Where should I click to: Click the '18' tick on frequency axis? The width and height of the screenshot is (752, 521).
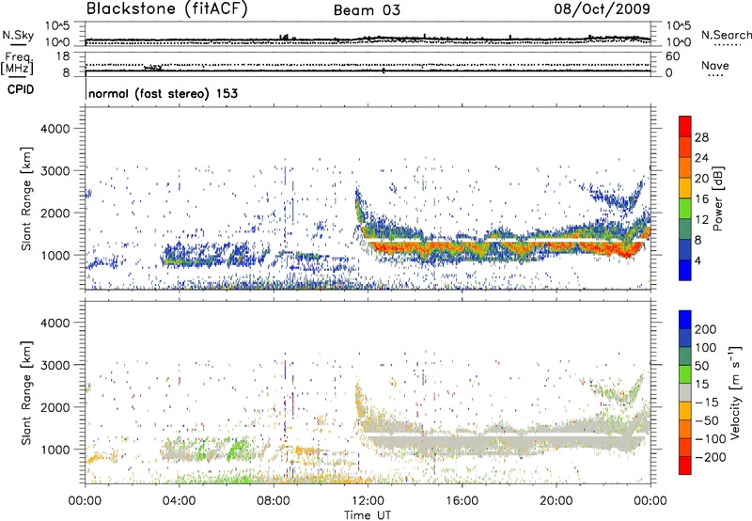pyautogui.click(x=63, y=56)
